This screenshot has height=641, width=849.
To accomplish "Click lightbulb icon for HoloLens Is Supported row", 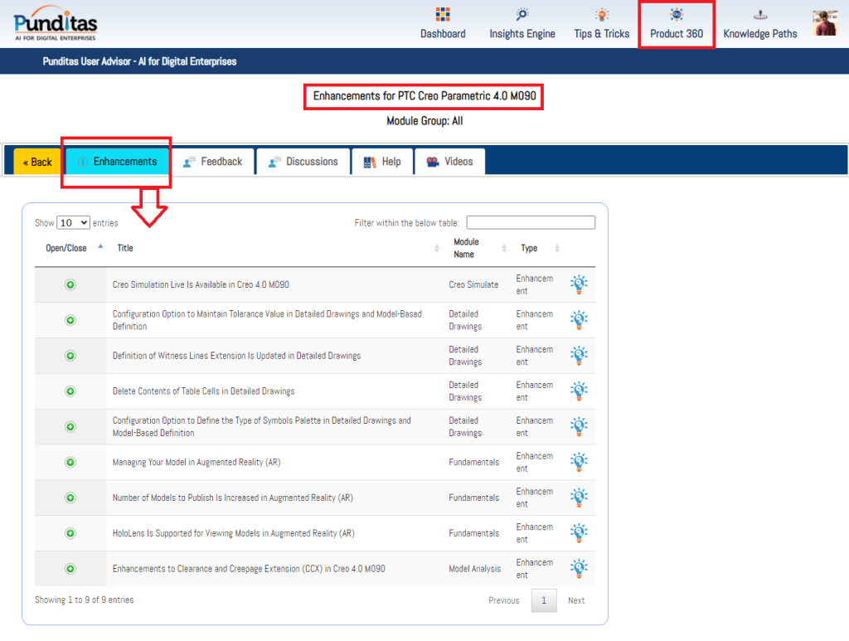I will (x=579, y=533).
